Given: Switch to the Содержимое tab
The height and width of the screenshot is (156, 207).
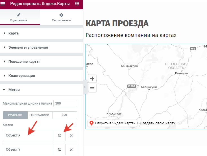Looking at the screenshot, I should 19,17.
